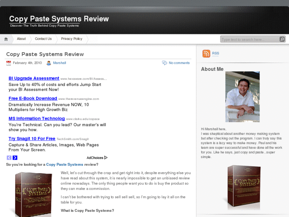This screenshot has width=289, height=217.
Task: Click the AdChoices label
Action: [97, 158]
